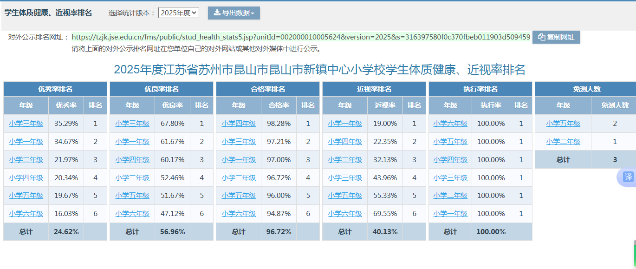Expand the 导出数据 export menu
The image size is (636, 269).
(x=234, y=13)
